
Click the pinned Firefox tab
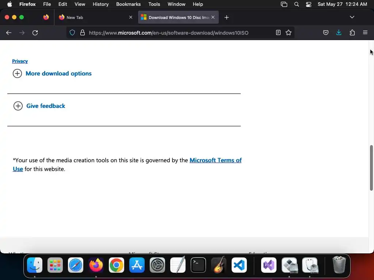[46, 17]
